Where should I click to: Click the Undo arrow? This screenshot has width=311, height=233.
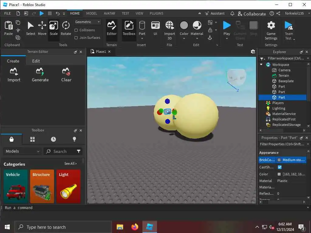[57, 13]
